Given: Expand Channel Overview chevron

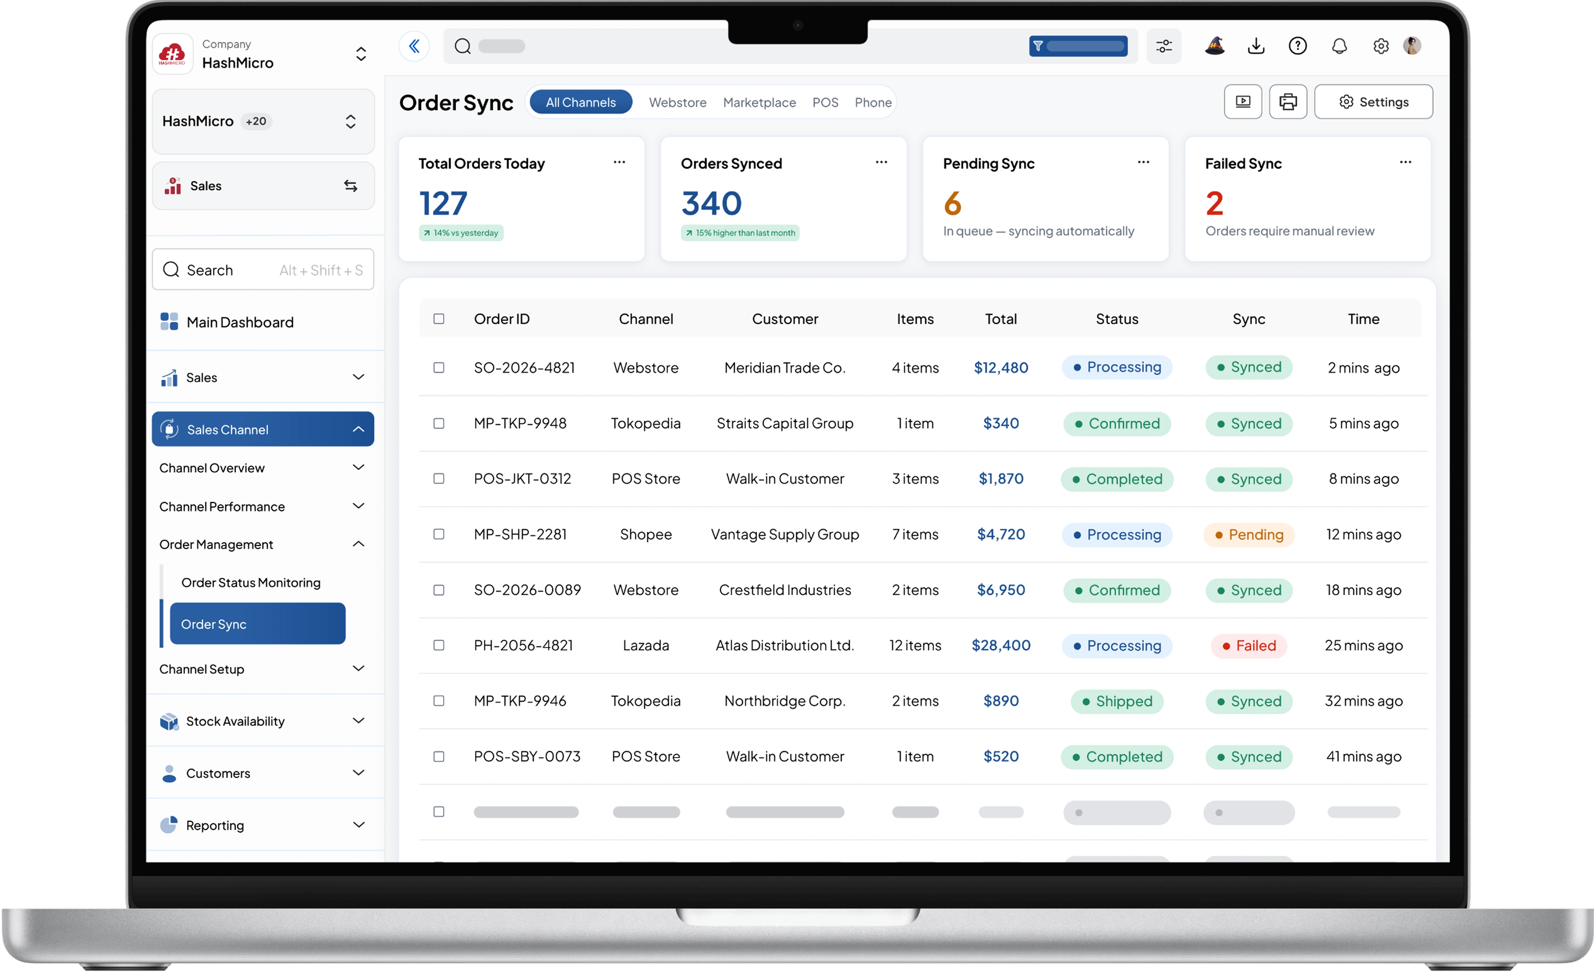Looking at the screenshot, I should [358, 467].
